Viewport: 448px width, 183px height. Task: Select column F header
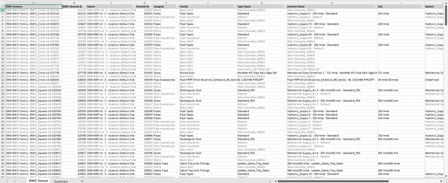(208, 3)
